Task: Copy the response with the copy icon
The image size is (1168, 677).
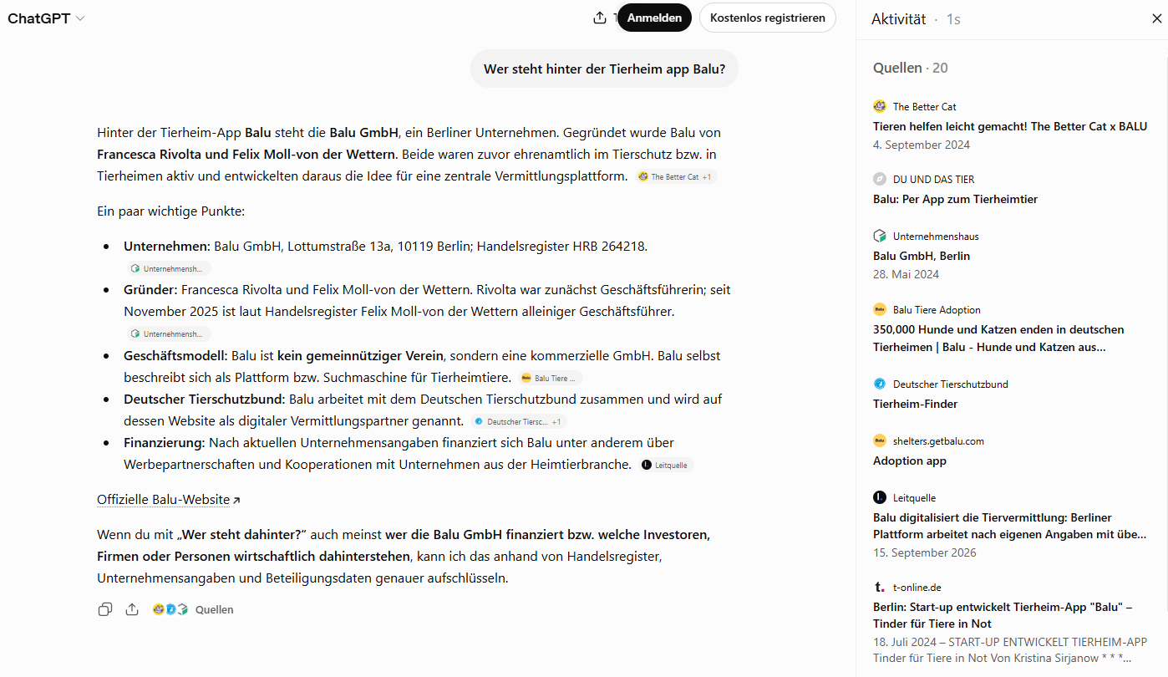Action: tap(105, 609)
